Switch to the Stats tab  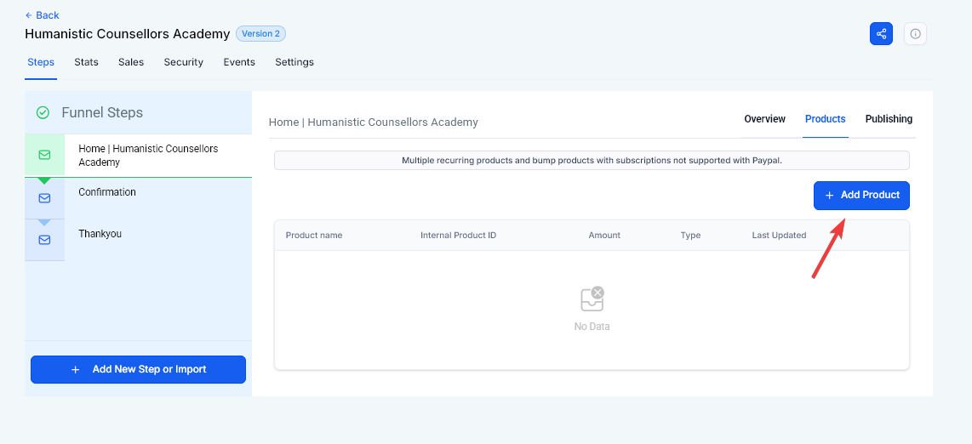pos(86,62)
